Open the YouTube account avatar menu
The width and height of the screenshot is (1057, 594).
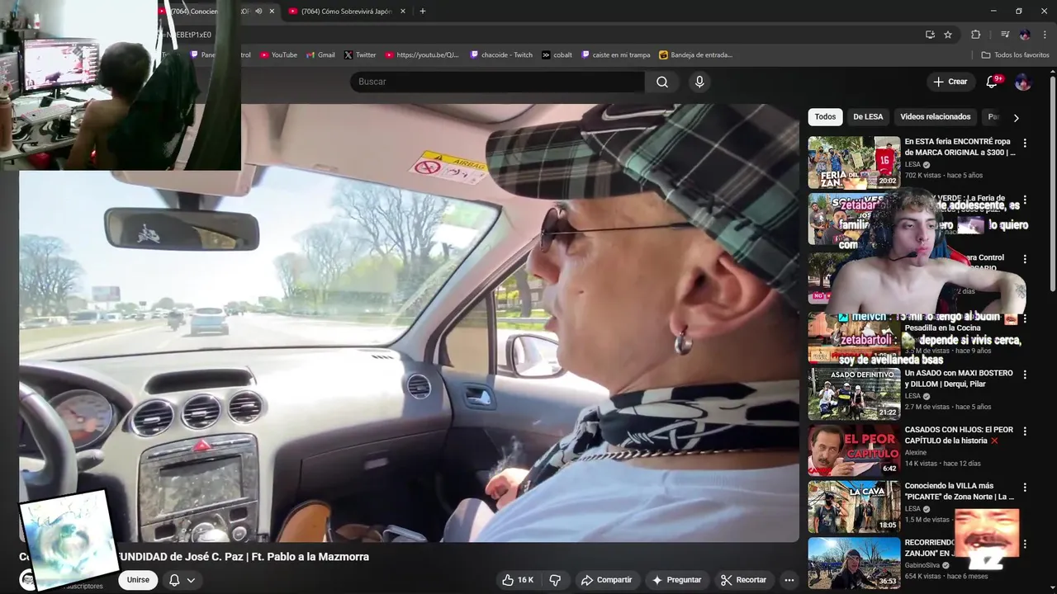coord(1022,82)
